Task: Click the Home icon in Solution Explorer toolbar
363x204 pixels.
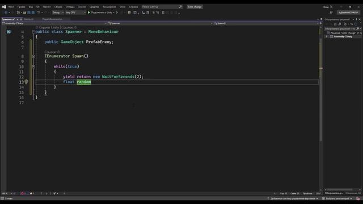Action: 335,24
